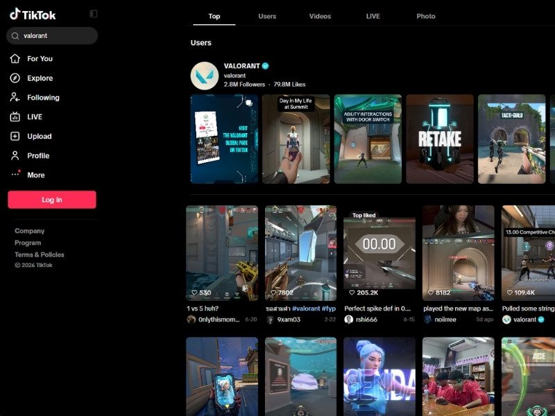This screenshot has width=555, height=416.
Task: Open the Top liked 00.00 video thumbnail
Action: (x=379, y=253)
